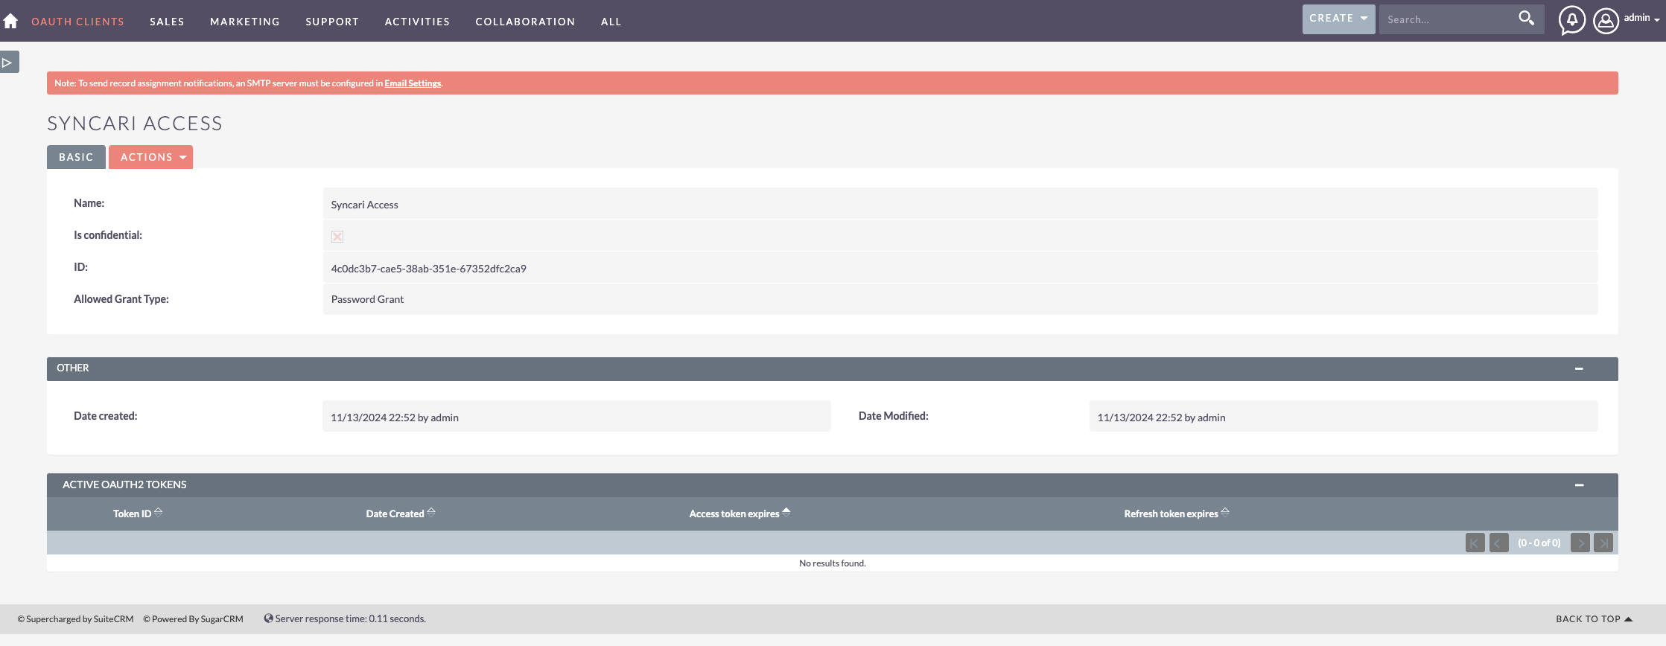Click Supercharged by SuiteCRM footer link
Screen dimensions: 1666x646
pyautogui.click(x=75, y=619)
